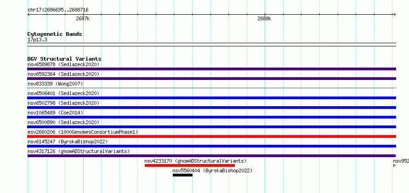Click the right arrowhead of the ruler

pos(394,15)
